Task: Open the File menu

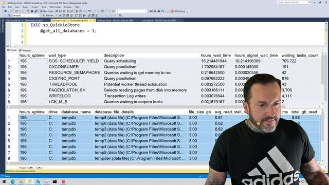Action: pos(3,7)
